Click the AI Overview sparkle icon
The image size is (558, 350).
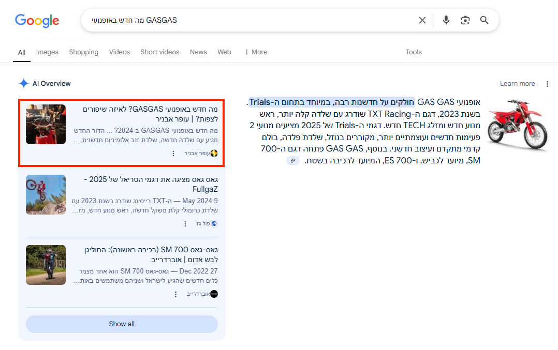[23, 84]
